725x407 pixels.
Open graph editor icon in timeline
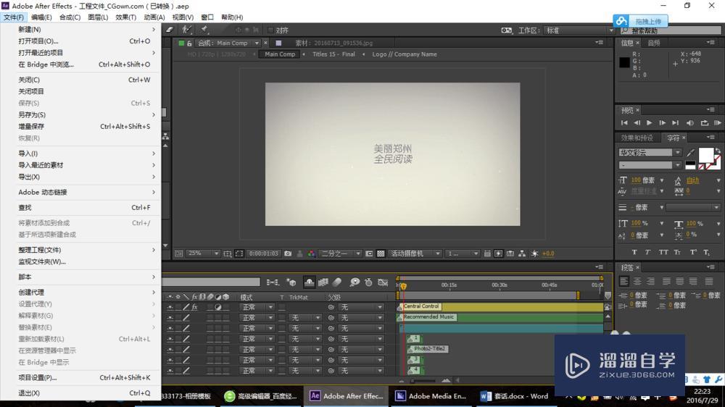click(x=383, y=282)
